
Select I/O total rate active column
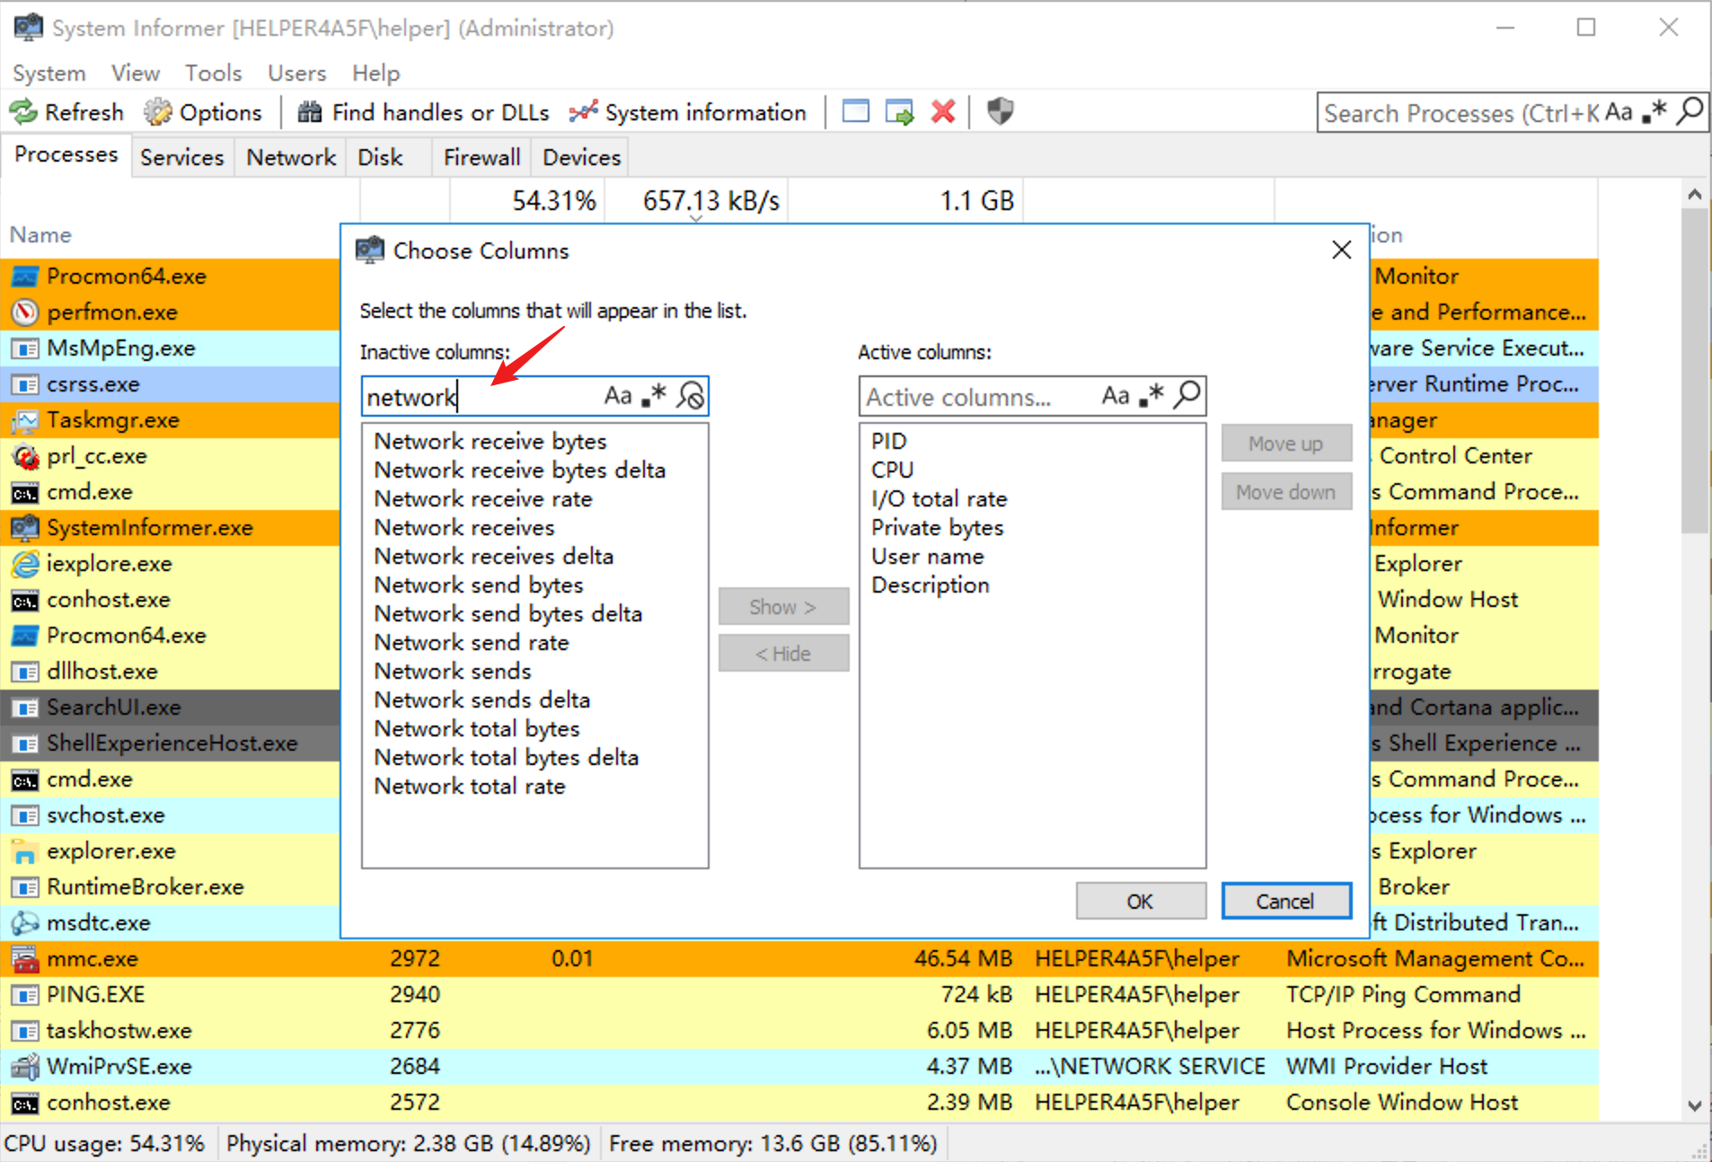[939, 498]
